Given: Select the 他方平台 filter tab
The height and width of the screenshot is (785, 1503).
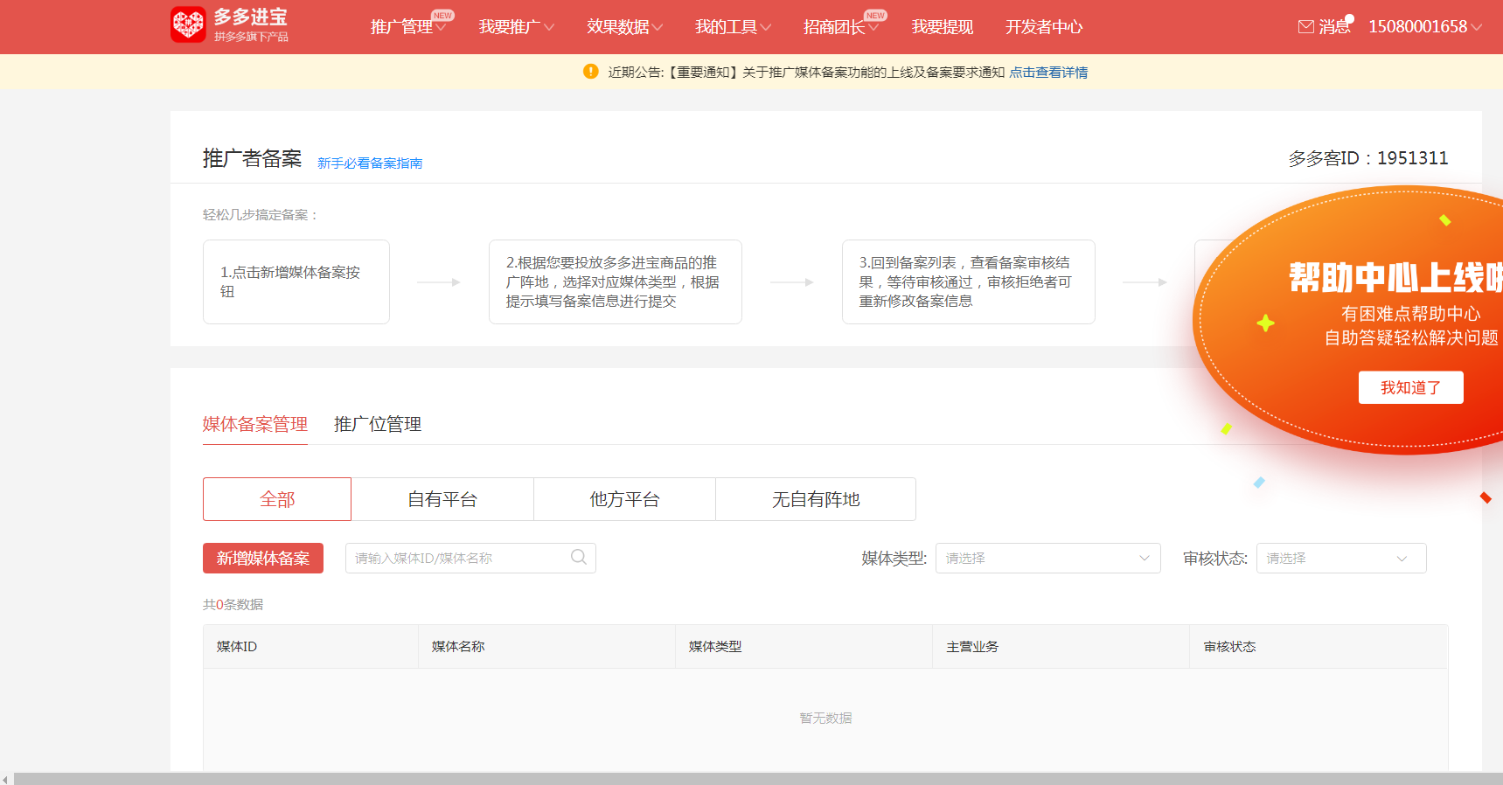Looking at the screenshot, I should (x=624, y=499).
